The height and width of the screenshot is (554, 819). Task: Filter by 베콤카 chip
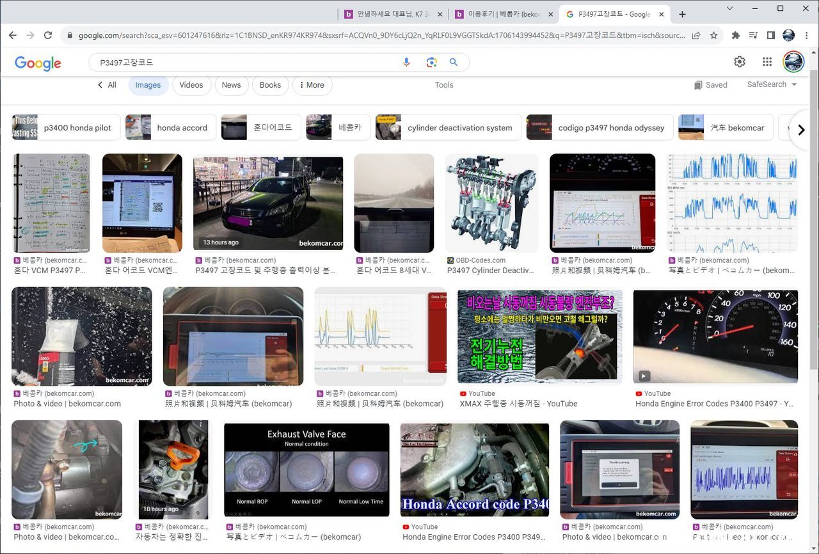tap(338, 127)
